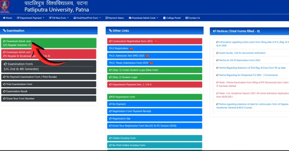This screenshot has width=289, height=151.
Task: Click the megaphone icon in Notices header
Action: coord(214,31)
